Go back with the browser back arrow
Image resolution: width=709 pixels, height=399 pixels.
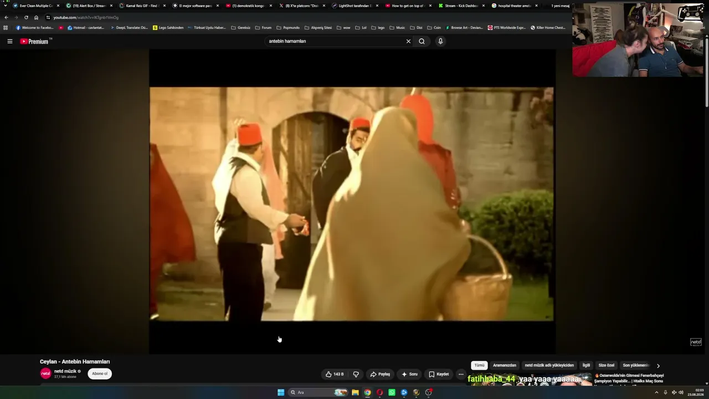[x=6, y=17]
